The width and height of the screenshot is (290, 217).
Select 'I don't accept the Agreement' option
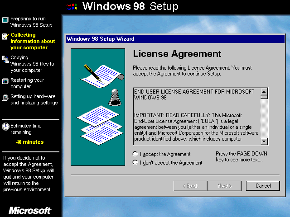[135, 163]
